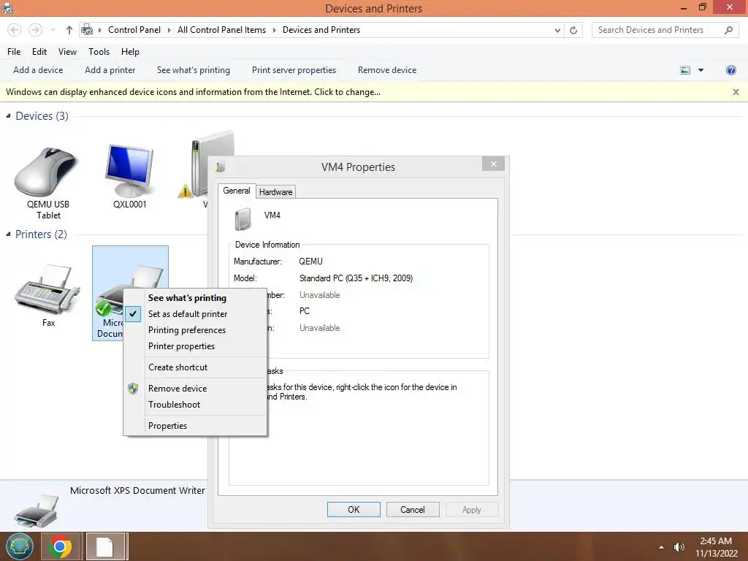Open Chrome from the taskbar
748x561 pixels.
(x=60, y=546)
